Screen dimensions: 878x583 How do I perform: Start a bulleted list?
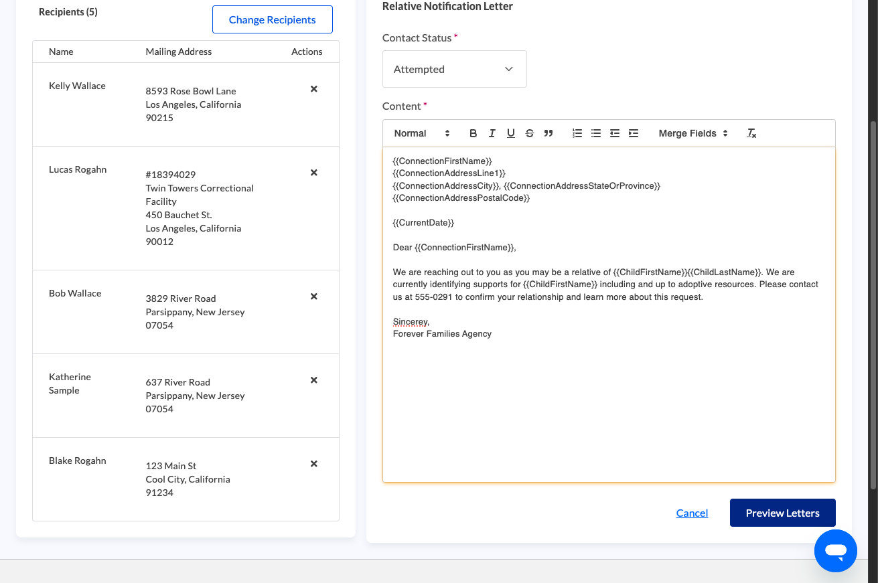(x=596, y=133)
